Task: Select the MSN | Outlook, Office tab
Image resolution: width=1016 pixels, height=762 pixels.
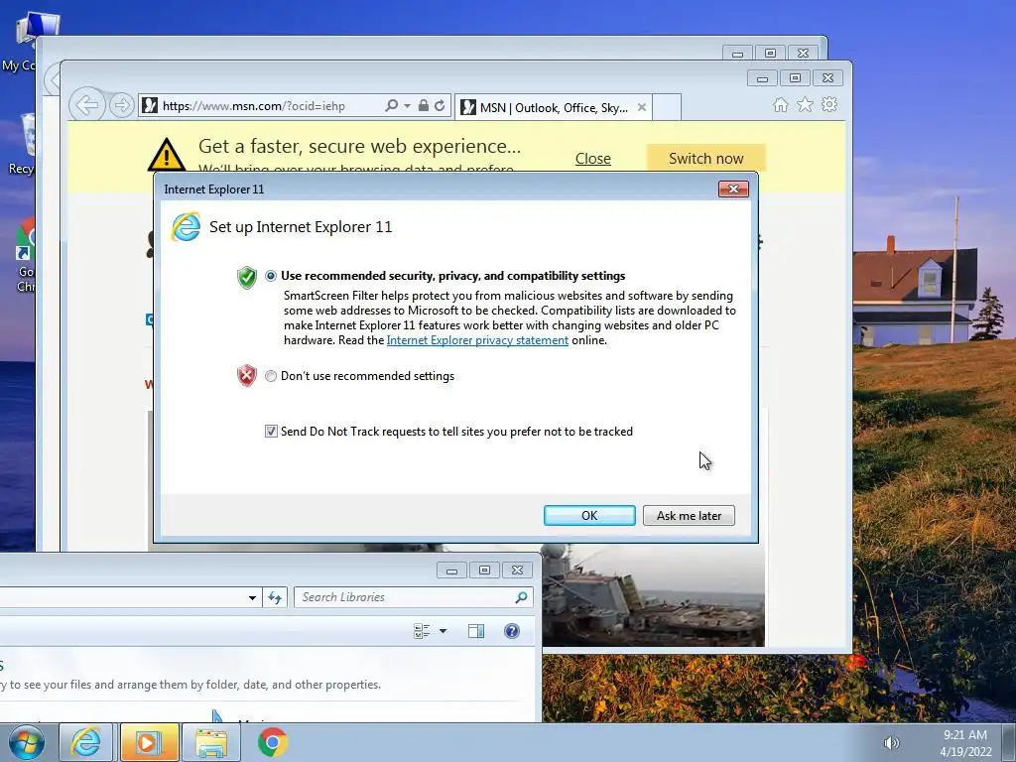Action: 554,107
